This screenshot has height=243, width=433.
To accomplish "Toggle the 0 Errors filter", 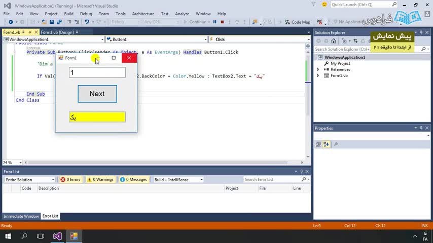I will click(x=70, y=180).
